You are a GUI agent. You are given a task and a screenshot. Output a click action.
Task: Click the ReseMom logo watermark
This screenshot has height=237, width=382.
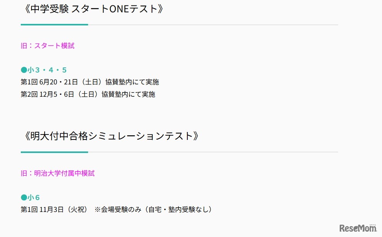pyautogui.click(x=358, y=228)
